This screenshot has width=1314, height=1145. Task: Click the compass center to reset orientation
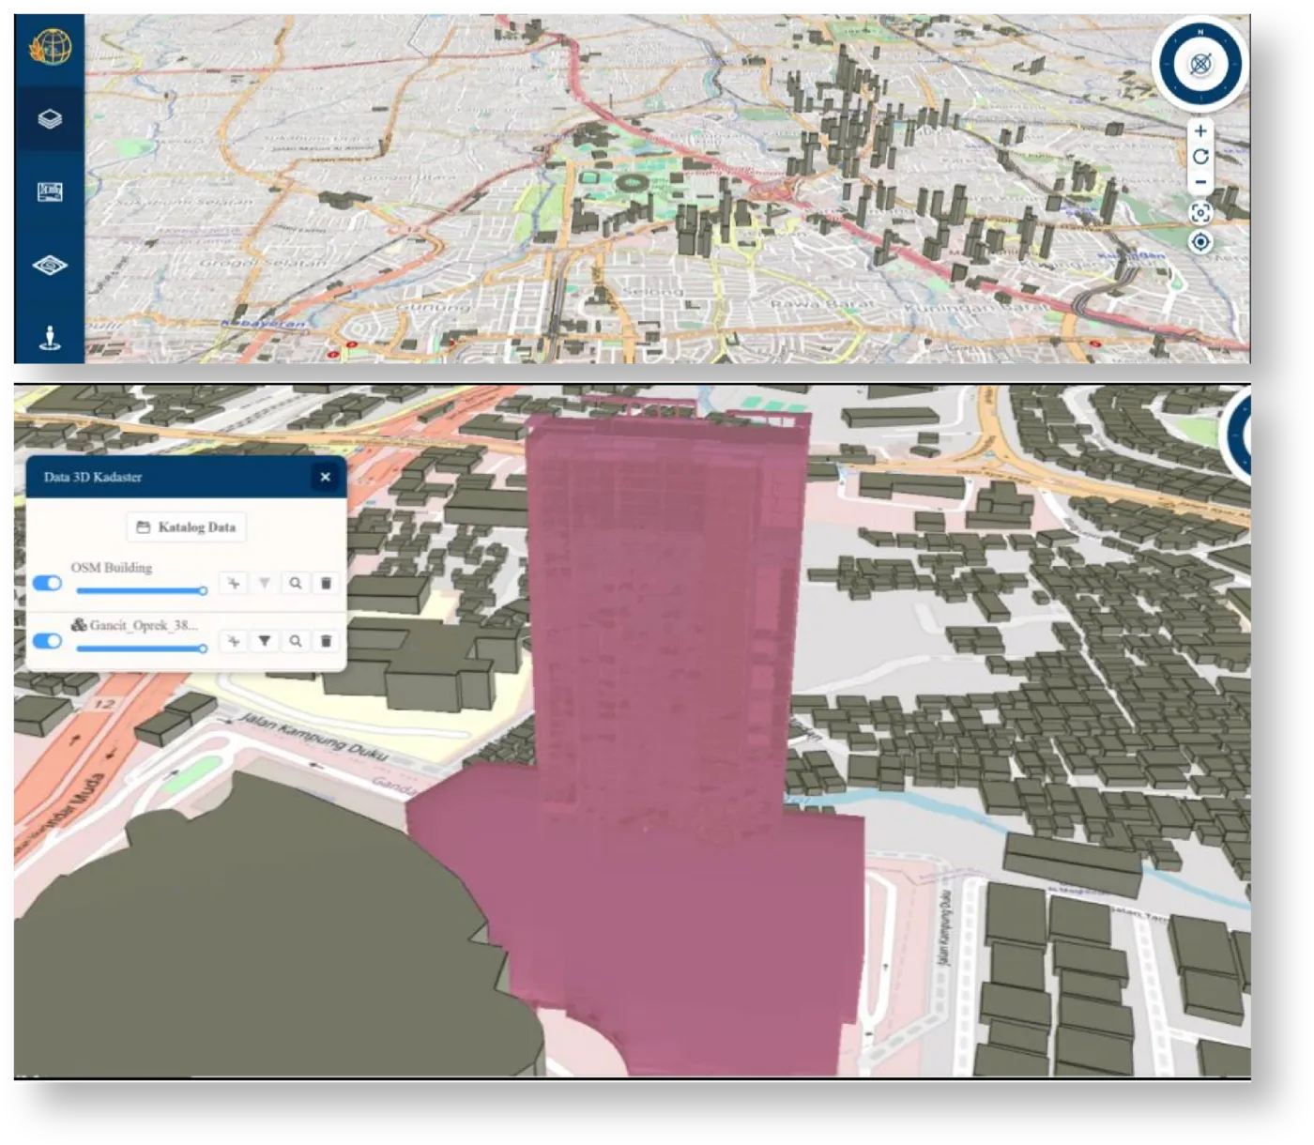pos(1200,65)
